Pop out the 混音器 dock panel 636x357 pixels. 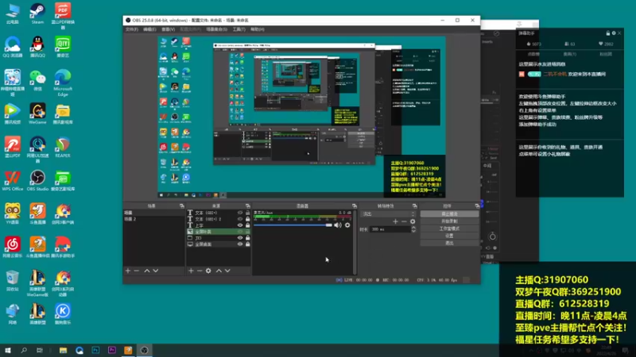coord(354,206)
